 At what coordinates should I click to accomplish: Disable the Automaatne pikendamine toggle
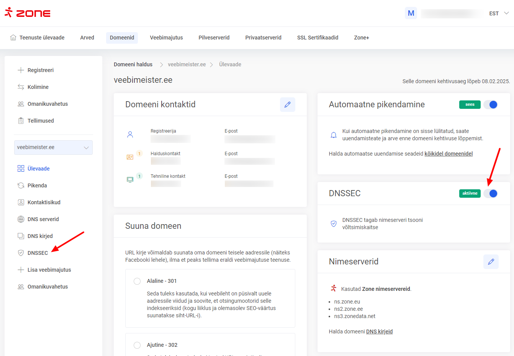(x=490, y=105)
